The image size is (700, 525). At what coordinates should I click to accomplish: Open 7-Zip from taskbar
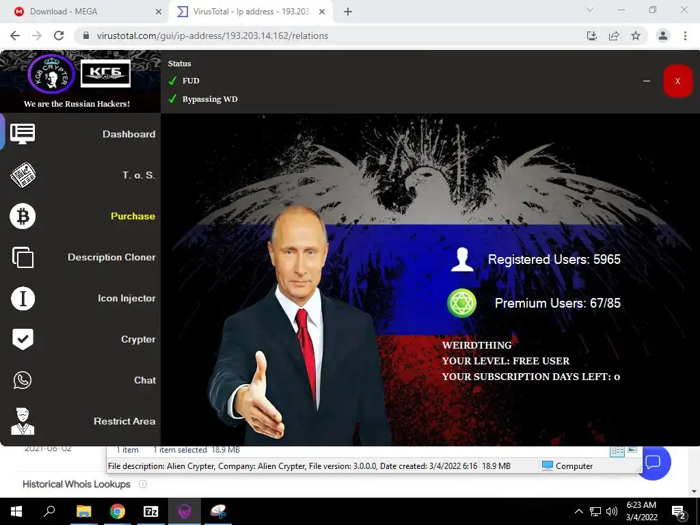151,511
